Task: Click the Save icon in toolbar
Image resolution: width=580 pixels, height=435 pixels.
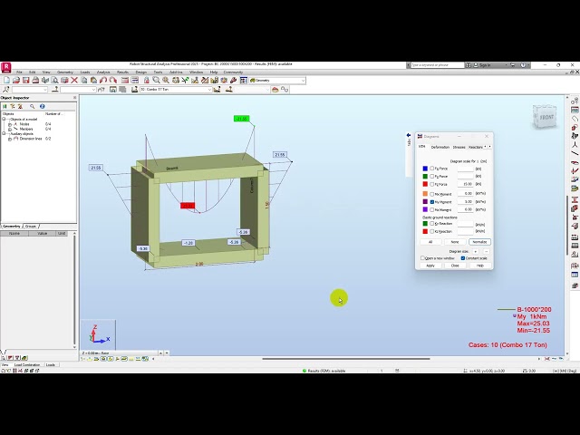Action: tap(26, 81)
